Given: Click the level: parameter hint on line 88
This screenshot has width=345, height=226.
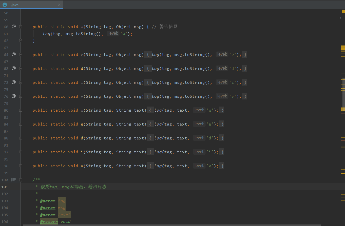Looking at the screenshot, I should pyautogui.click(x=199, y=138).
